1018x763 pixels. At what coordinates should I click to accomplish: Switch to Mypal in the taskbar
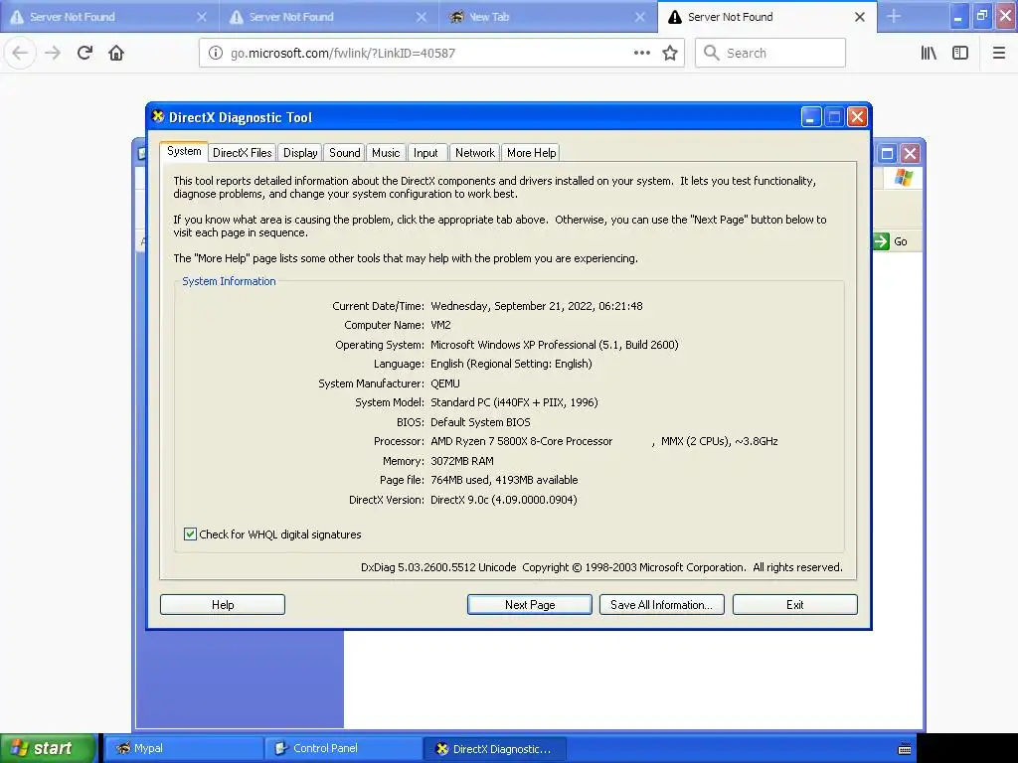coord(183,748)
